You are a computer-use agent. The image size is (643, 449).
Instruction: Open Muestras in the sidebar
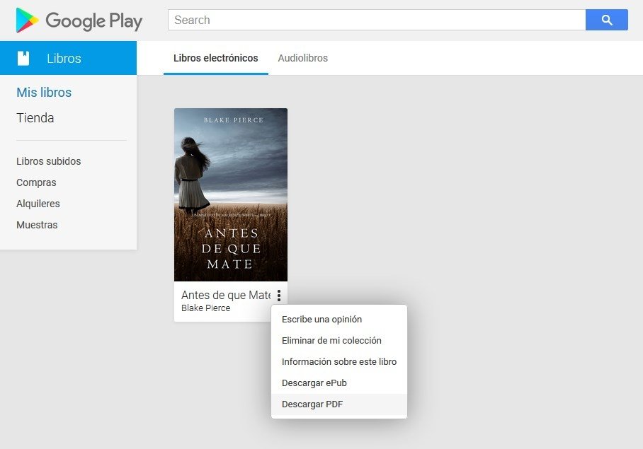[37, 225]
